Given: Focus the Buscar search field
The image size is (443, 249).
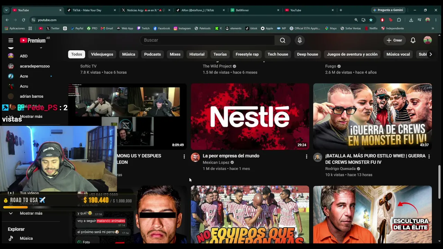Looking at the screenshot, I should [207, 40].
